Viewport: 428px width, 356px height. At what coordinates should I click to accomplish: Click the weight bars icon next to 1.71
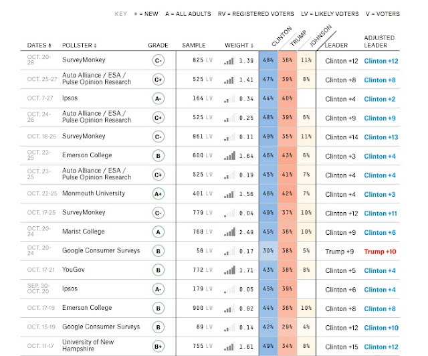point(229,270)
